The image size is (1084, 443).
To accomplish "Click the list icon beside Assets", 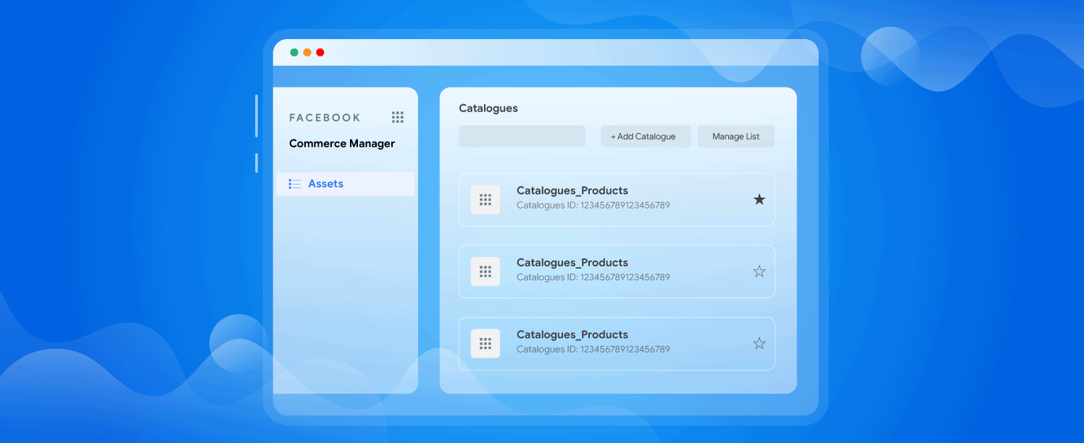I will click(295, 183).
